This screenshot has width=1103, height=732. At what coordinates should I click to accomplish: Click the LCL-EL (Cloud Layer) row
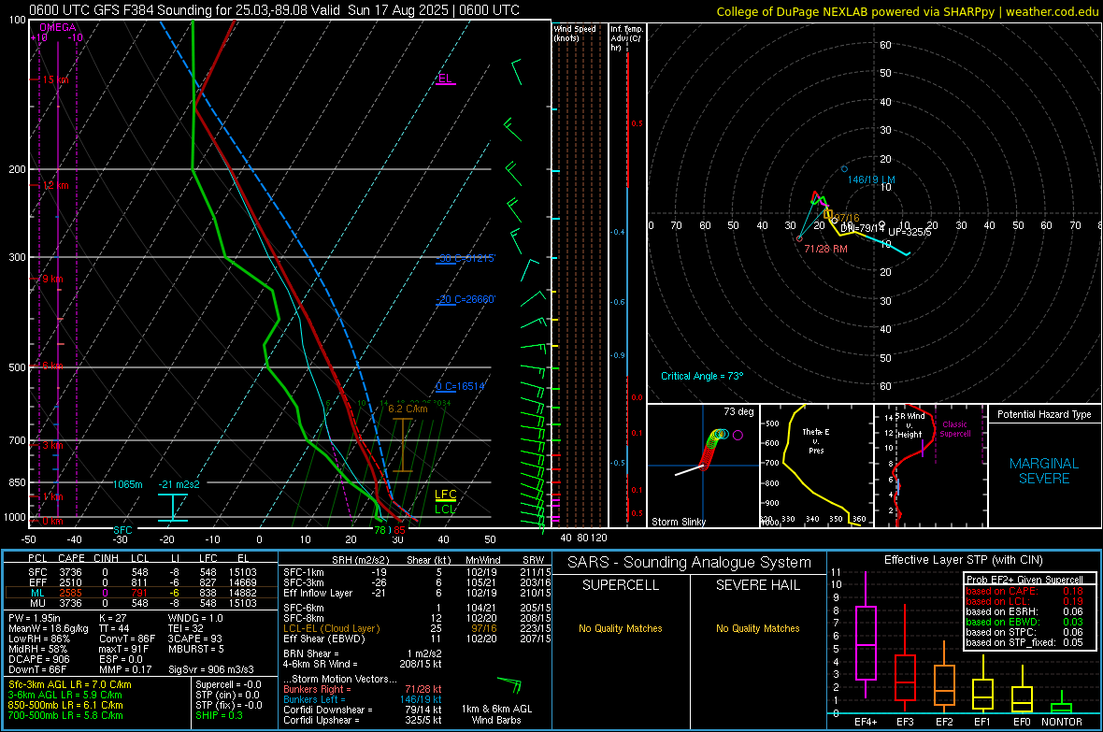[417, 628]
